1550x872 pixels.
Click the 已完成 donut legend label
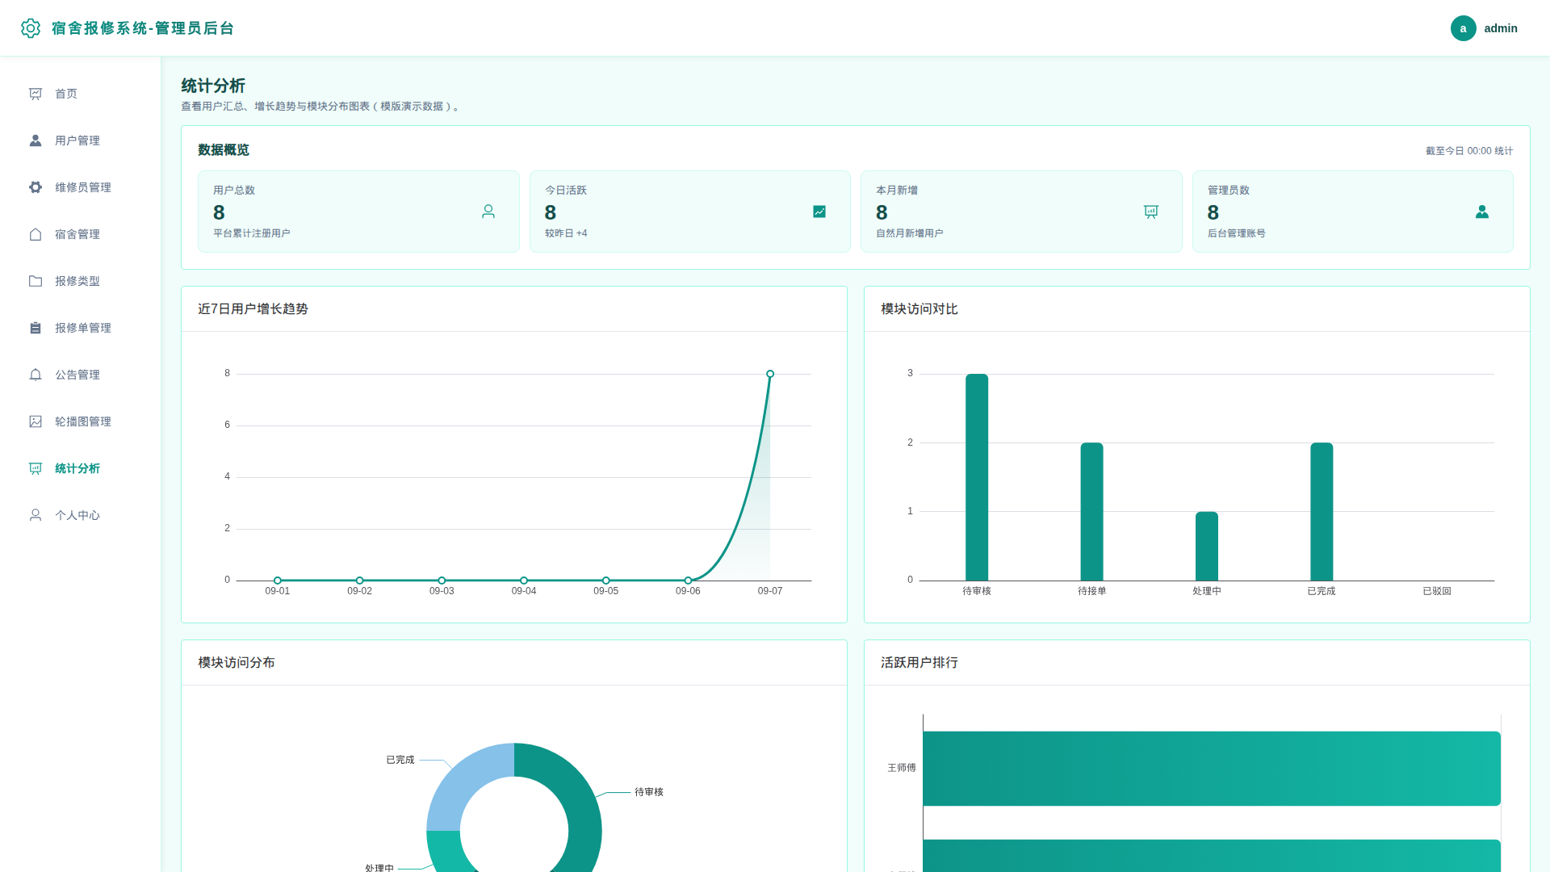point(400,760)
